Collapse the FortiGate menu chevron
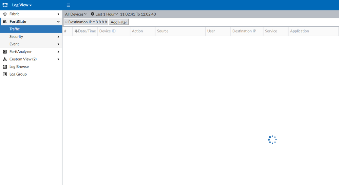Viewport: 339px width, 185px height. coord(58,22)
